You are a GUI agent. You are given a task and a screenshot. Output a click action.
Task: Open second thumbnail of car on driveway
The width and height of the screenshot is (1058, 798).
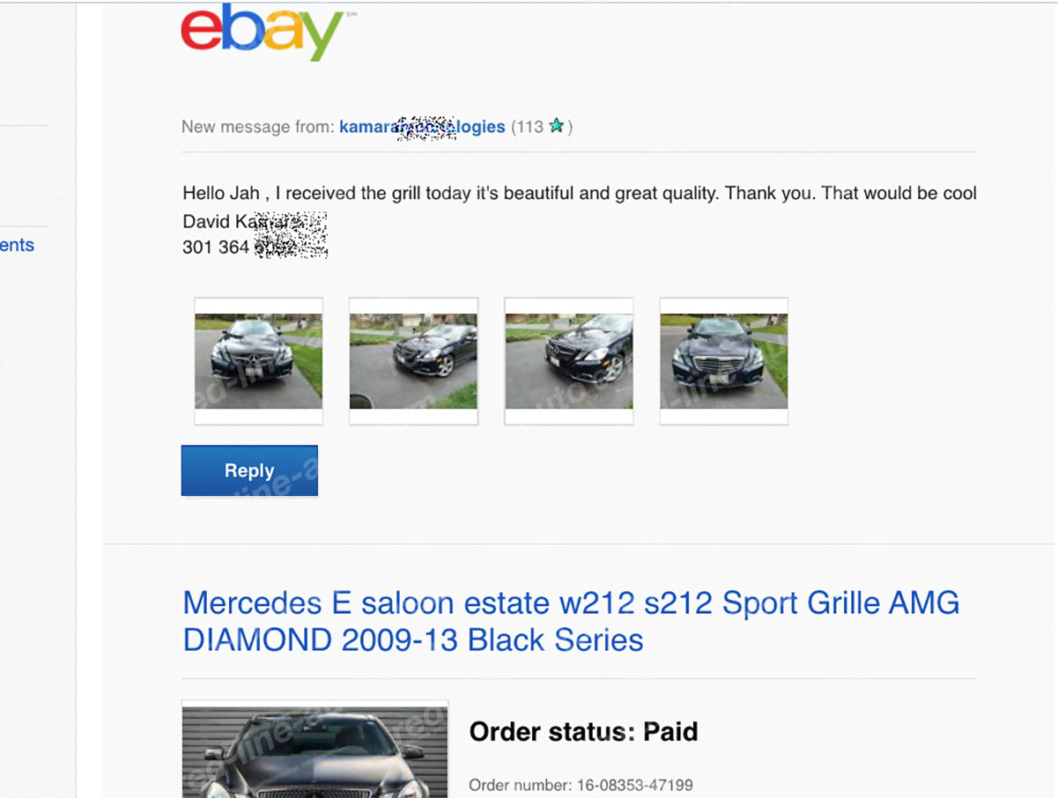pos(413,361)
